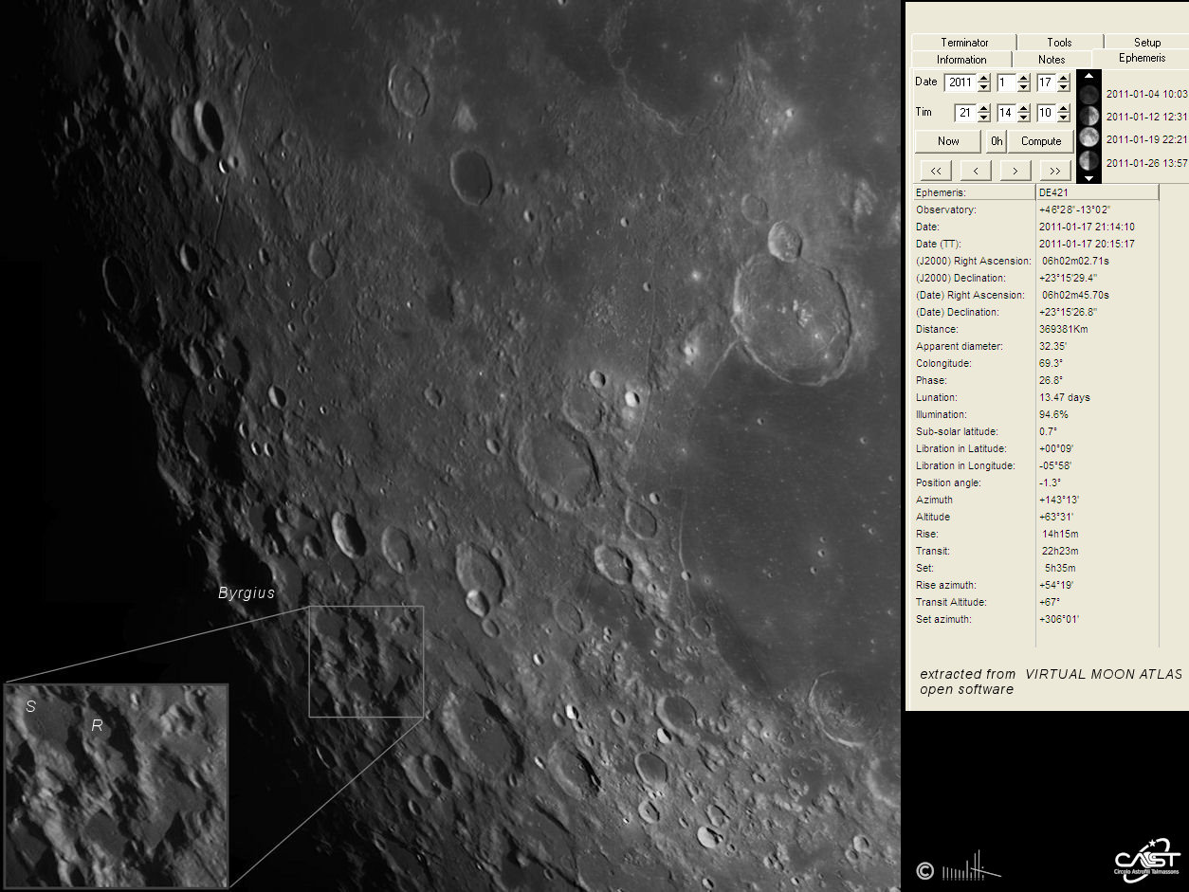Switch to the Information tab
Screen dimensions: 1189x892
click(961, 59)
